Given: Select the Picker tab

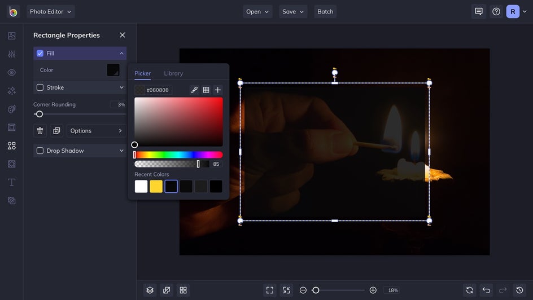Looking at the screenshot, I should tap(142, 73).
